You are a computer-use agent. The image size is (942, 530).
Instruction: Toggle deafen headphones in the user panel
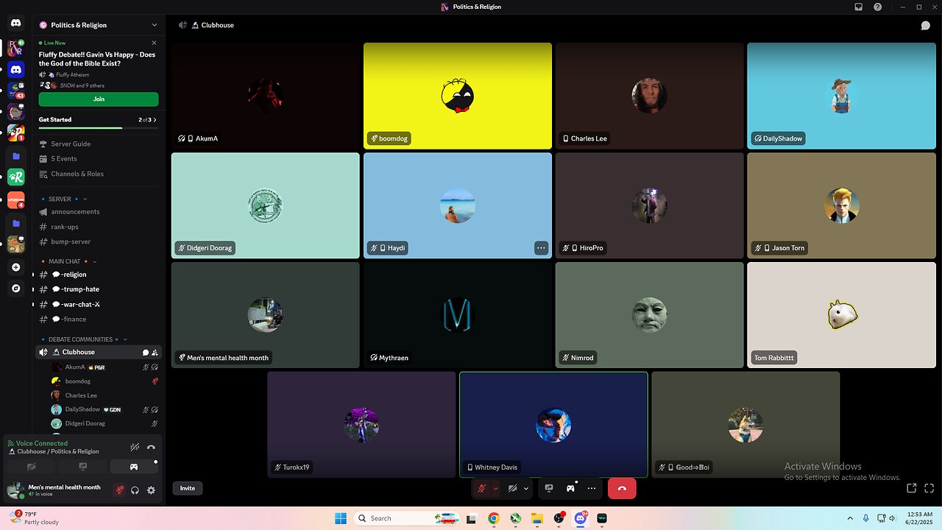pos(135,490)
